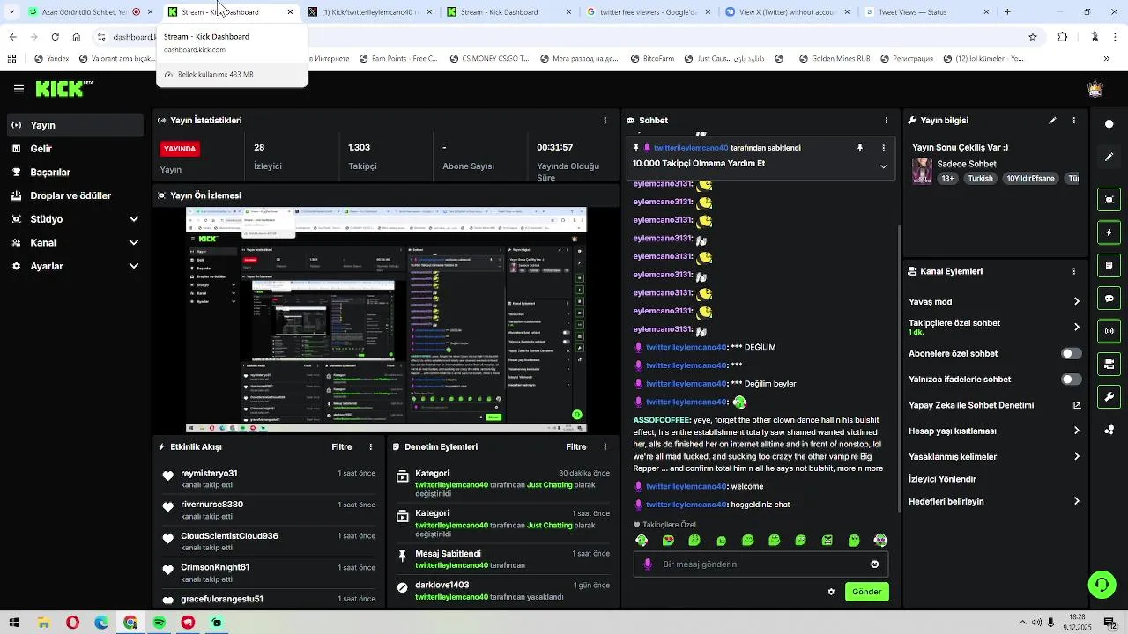Click reymisteryo31 in activity feed
This screenshot has height=634, width=1128.
209,474
